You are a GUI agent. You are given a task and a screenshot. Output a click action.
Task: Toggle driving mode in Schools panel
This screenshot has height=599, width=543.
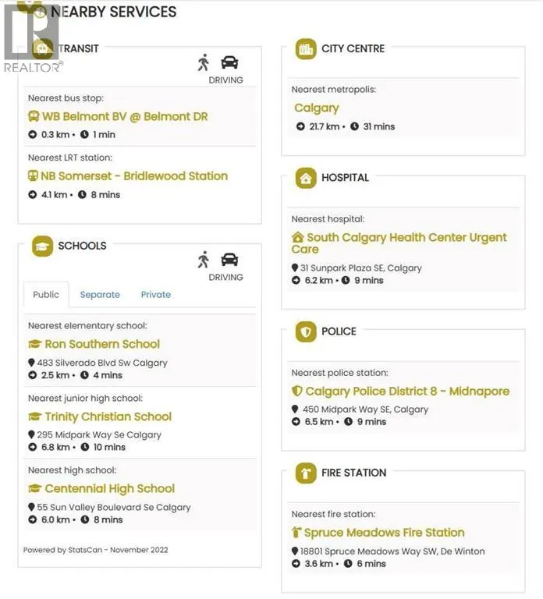click(229, 260)
